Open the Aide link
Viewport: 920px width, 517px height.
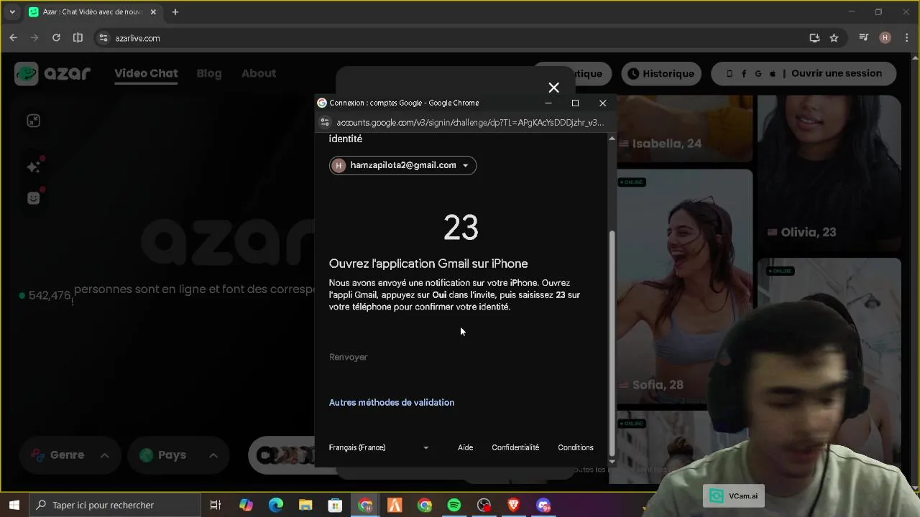(x=465, y=447)
